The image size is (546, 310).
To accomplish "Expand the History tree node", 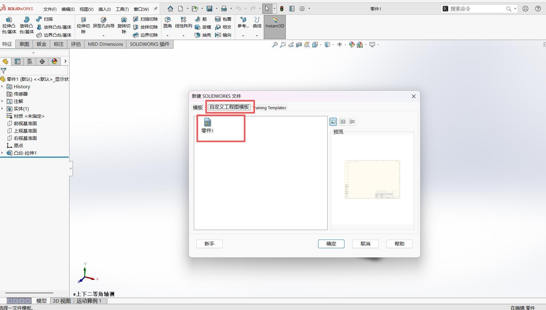I will pos(2,87).
